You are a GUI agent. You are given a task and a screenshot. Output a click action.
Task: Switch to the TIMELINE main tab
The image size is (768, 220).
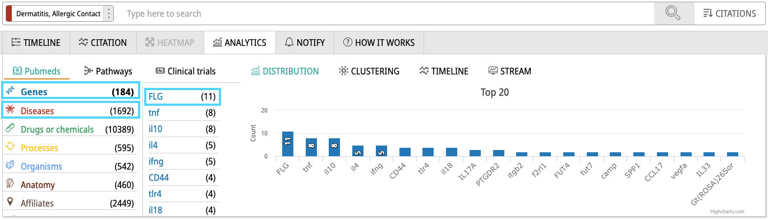36,43
